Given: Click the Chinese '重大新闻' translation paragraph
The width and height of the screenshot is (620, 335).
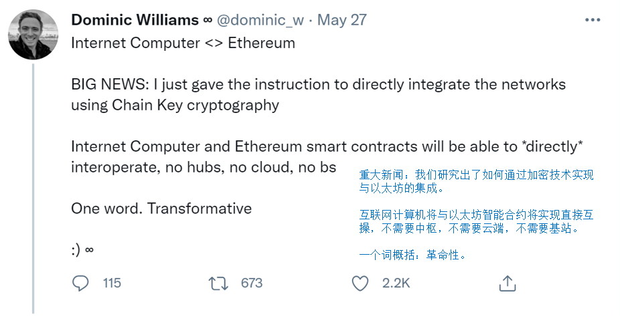Looking at the screenshot, I should coord(477,181).
